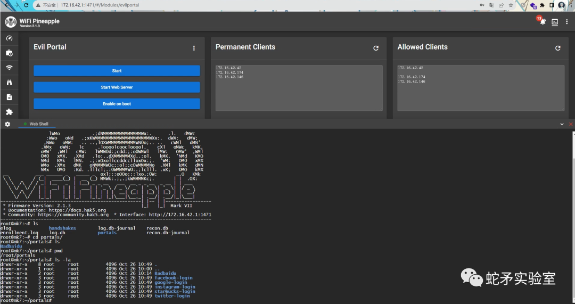Toggle the browser side panel icon
Image resolution: width=575 pixels, height=304 pixels.
point(552,5)
